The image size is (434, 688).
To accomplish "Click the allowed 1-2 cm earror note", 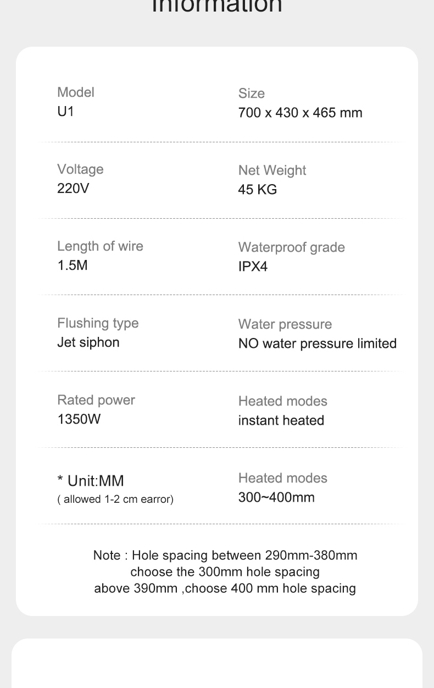I will 115,500.
